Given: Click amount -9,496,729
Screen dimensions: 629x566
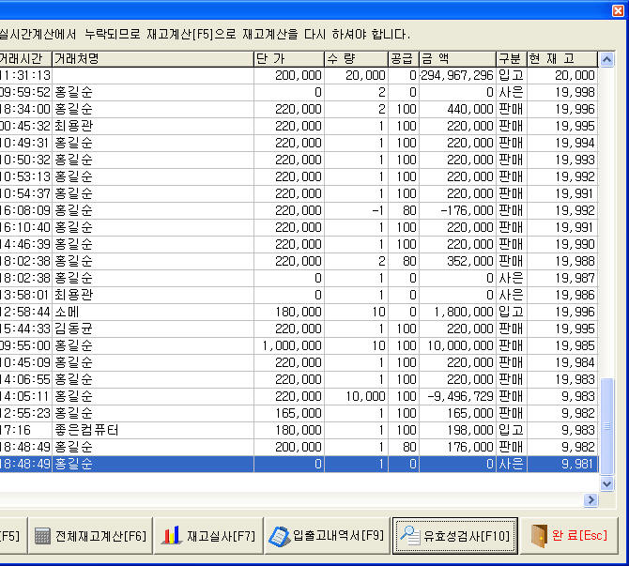Looking at the screenshot, I should [460, 396].
